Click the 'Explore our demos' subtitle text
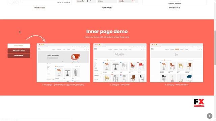Image resolution: width=216 pixels, height=121 pixels. (x=107, y=37)
